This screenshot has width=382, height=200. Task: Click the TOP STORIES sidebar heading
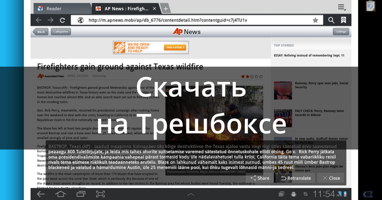point(284,45)
